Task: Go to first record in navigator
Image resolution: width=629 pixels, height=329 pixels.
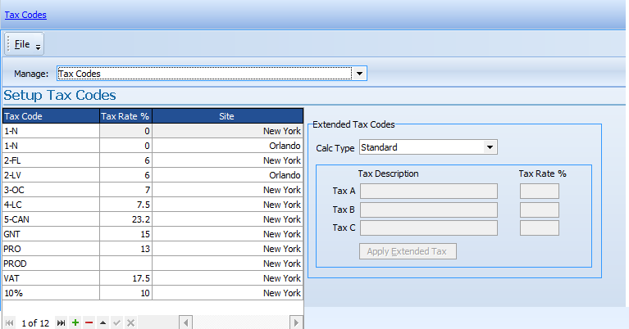Action: tap(10, 323)
